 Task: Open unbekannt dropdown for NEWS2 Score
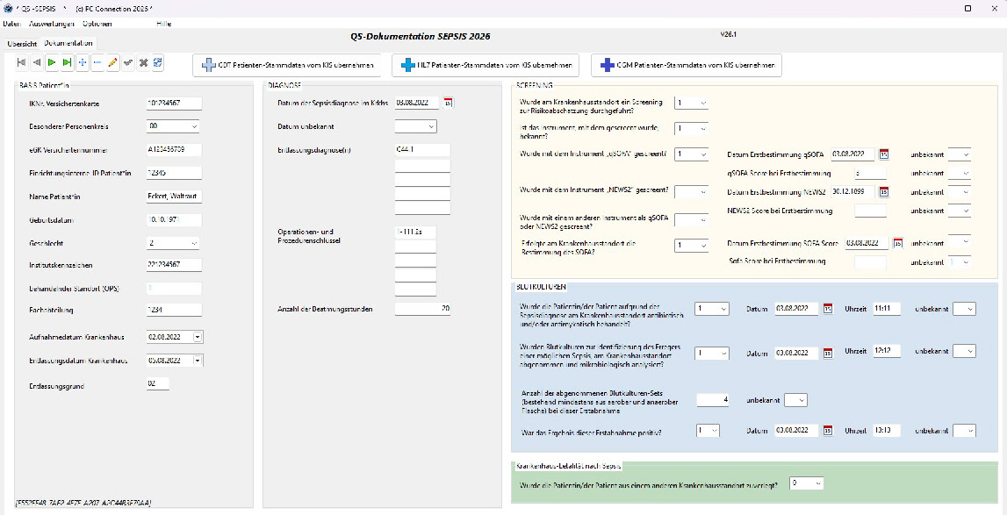(x=965, y=210)
